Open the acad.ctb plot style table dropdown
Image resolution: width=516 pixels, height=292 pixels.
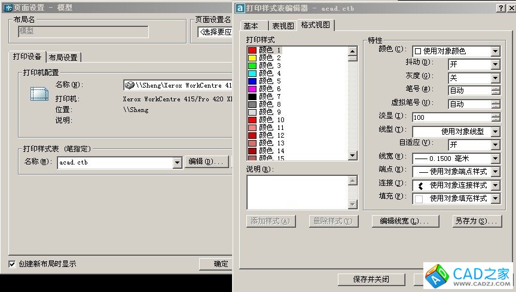[x=177, y=162]
